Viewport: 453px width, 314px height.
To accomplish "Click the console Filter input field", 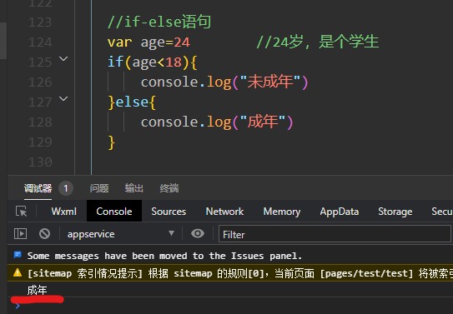I will [x=335, y=234].
